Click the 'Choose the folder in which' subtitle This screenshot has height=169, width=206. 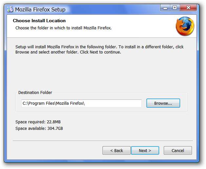(64, 28)
